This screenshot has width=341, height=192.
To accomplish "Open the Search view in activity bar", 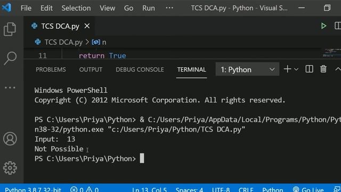I will tap(10, 58).
